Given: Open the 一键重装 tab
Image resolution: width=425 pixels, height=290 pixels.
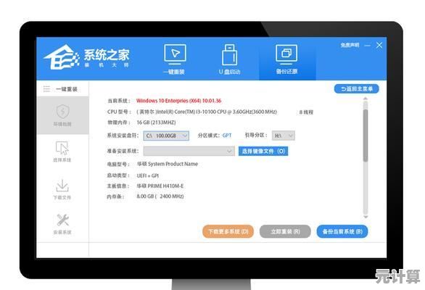Looking at the screenshot, I should [x=175, y=59].
